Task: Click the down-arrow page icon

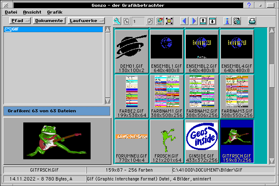Action: pyautogui.click(x=212, y=21)
